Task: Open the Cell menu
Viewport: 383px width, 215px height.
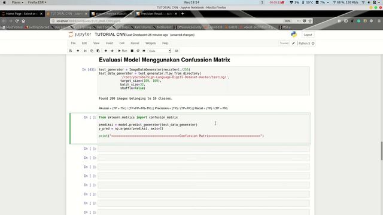Action: (x=122, y=43)
